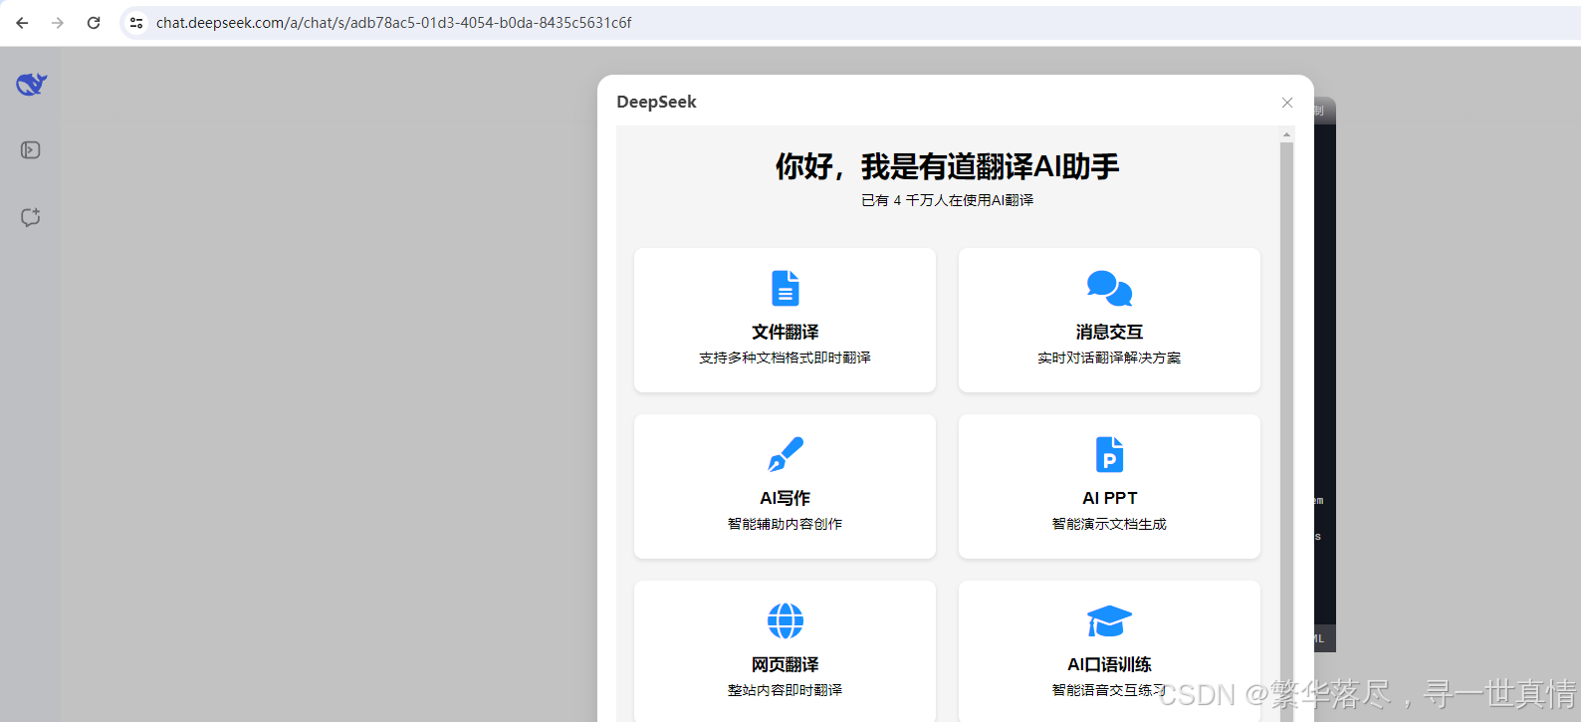This screenshot has height=722, width=1581.
Task: Click text 智能演示文档生成
Action: (x=1109, y=524)
